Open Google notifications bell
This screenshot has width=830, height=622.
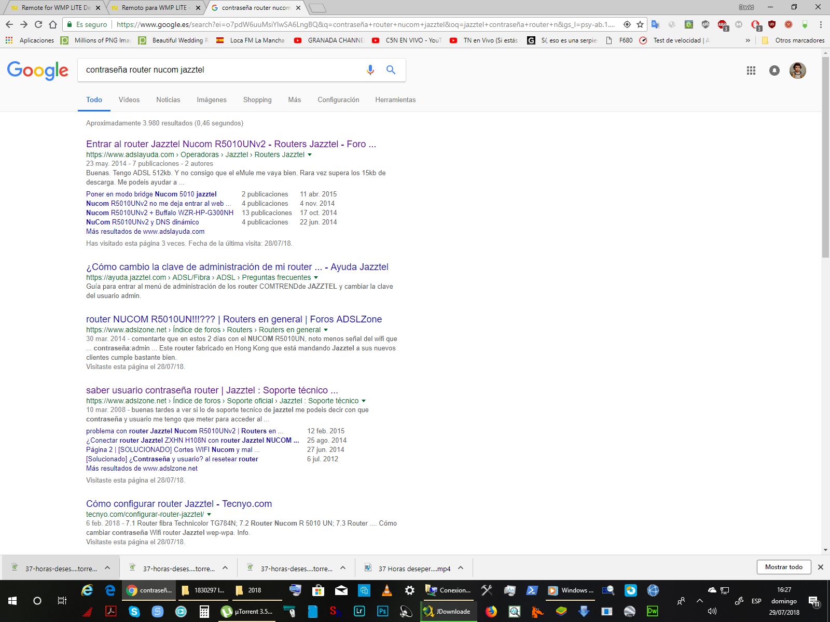point(774,70)
